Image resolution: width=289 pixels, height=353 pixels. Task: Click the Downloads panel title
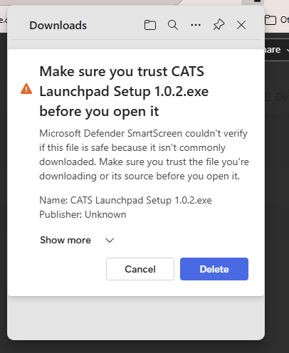tap(58, 26)
